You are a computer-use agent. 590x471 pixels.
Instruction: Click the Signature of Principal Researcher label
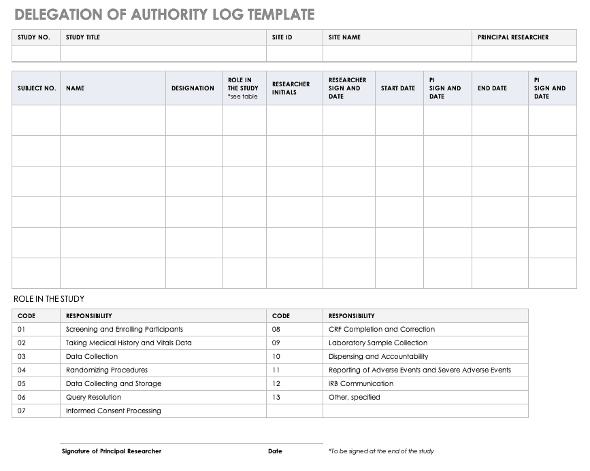tap(112, 451)
